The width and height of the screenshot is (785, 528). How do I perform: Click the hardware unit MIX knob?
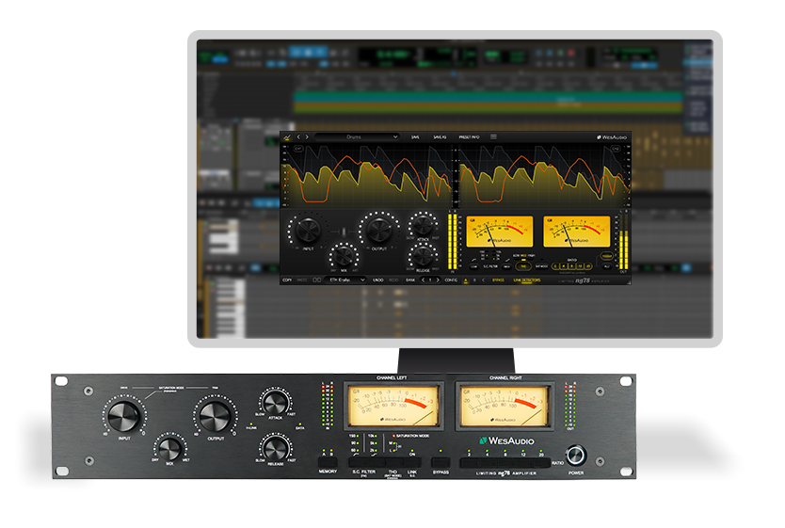[170, 448]
